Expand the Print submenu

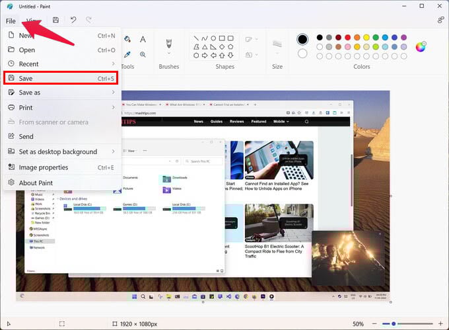[x=114, y=108]
